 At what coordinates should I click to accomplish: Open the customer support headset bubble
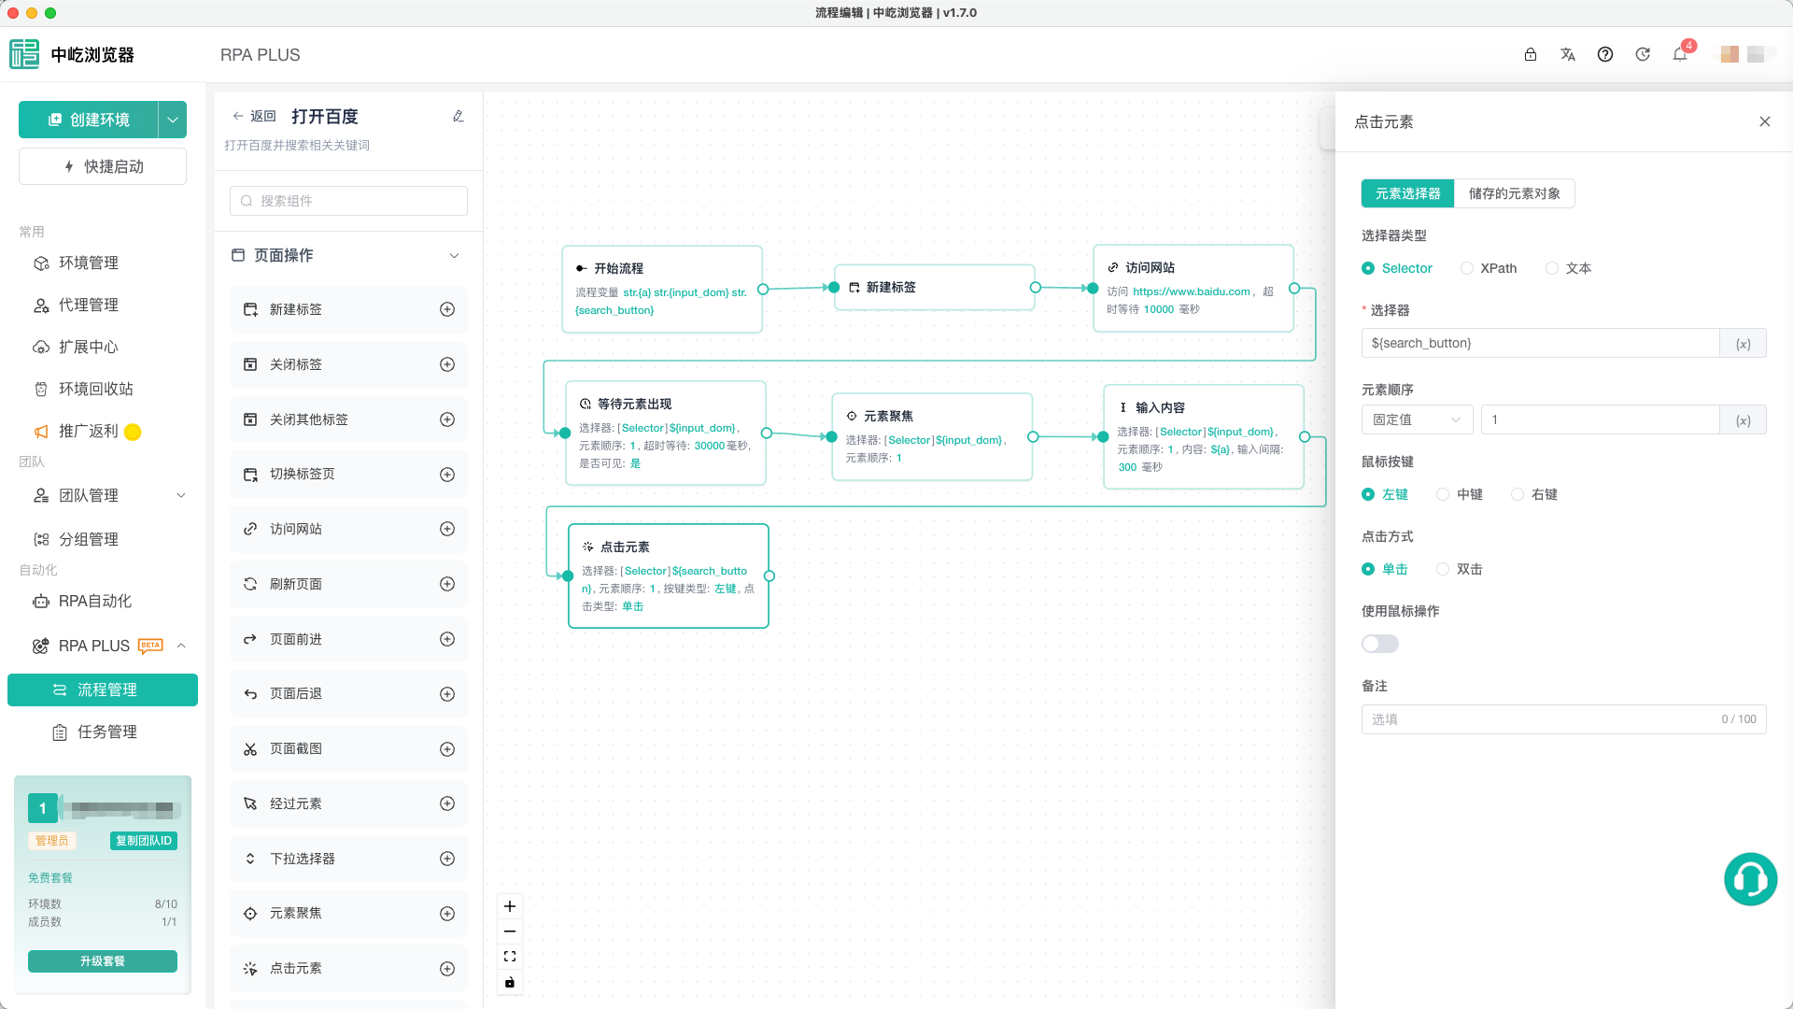coord(1750,879)
